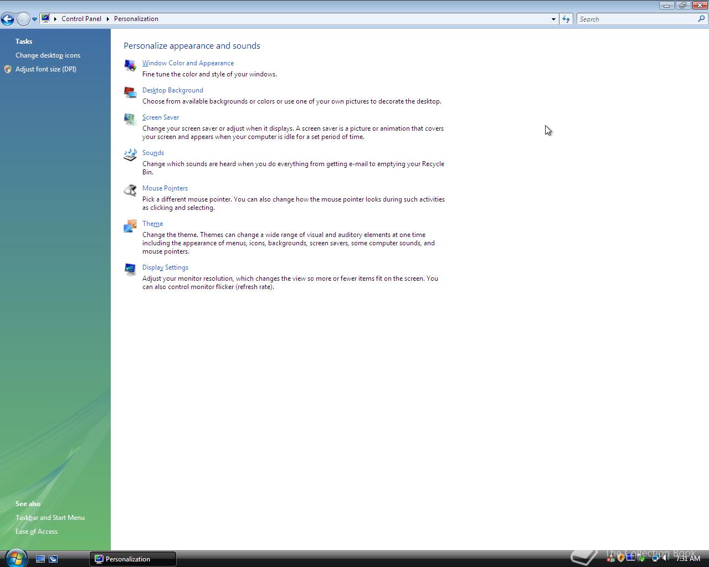Open the network connection tray icon
Viewport: 709px width, 567px height.
pos(656,558)
